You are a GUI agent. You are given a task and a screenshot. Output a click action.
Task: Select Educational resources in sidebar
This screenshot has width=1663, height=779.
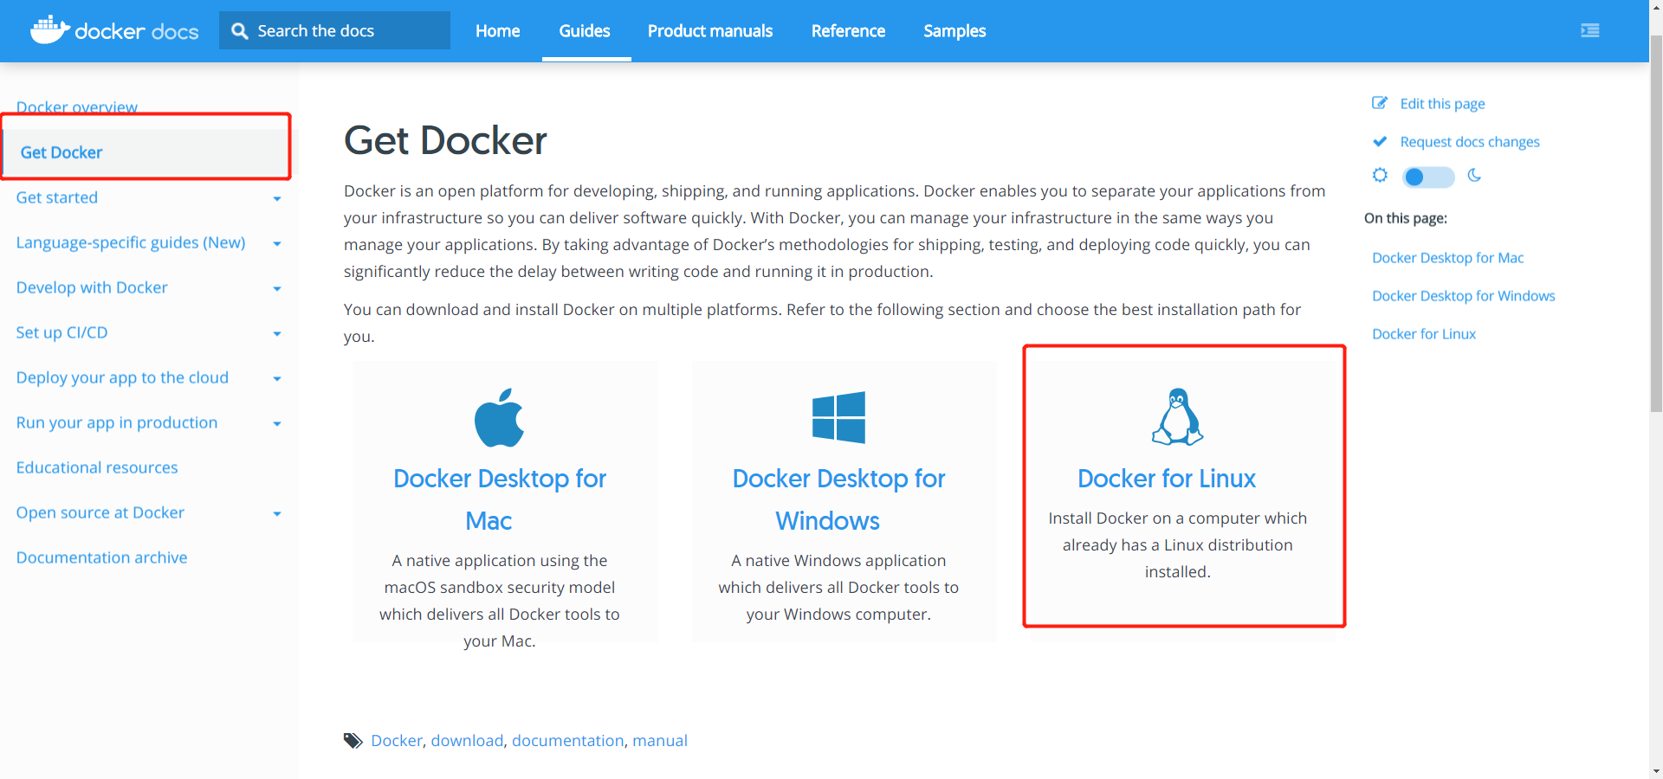tap(97, 467)
